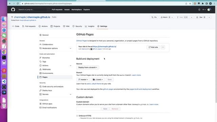Click the browser back arrow
217x122 pixels.
[x=10, y=3]
